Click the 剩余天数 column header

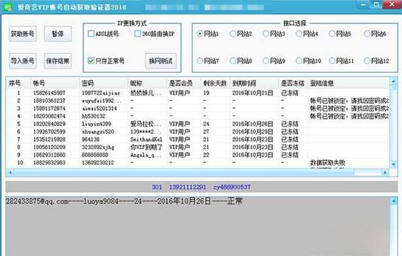coord(215,83)
